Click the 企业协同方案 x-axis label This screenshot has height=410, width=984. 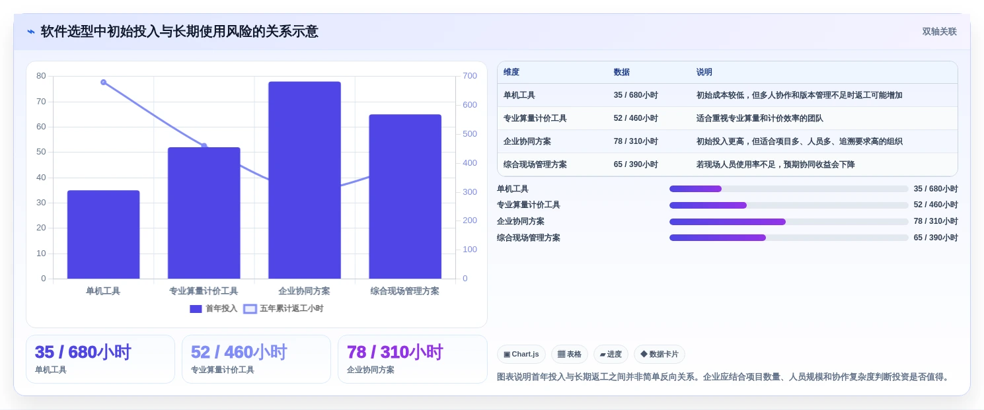pyautogui.click(x=305, y=290)
